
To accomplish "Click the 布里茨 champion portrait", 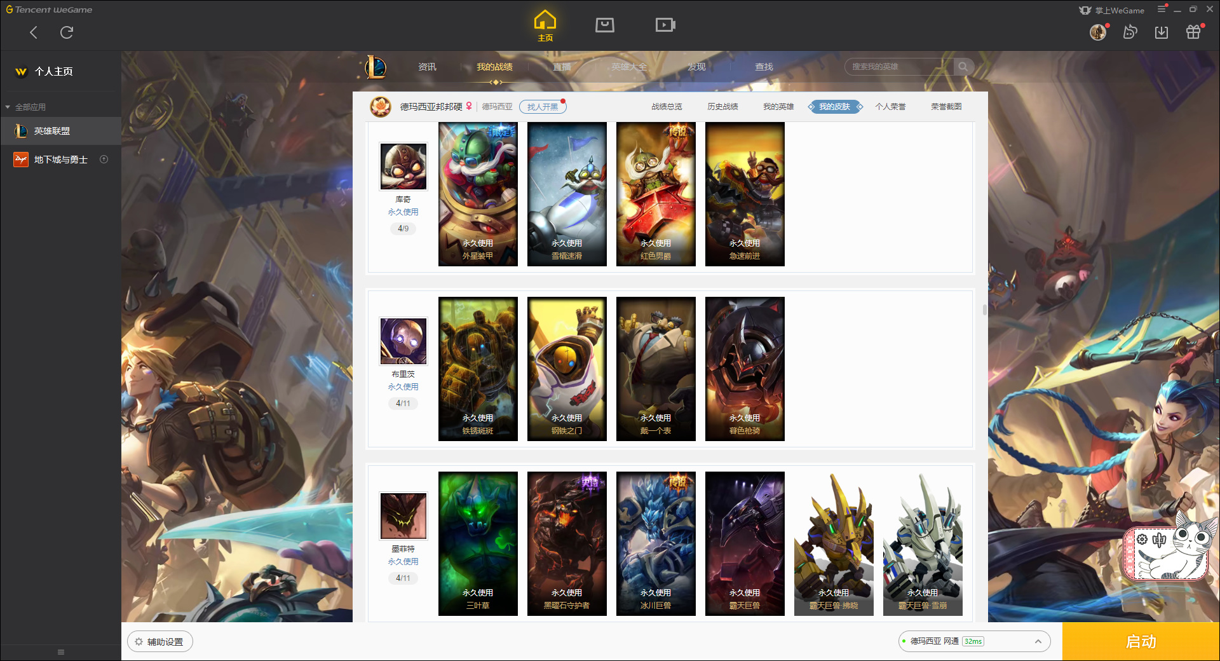I will pyautogui.click(x=403, y=341).
